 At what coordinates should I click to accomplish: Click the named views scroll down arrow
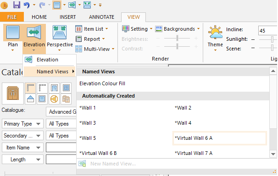tap(273, 154)
